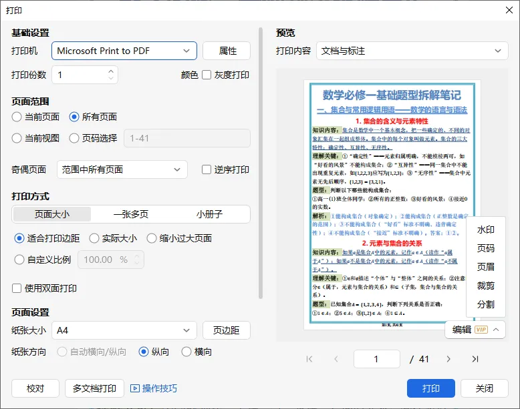Click the document preview thumbnail
This screenshot has height=409, width=520.
tap(392, 205)
